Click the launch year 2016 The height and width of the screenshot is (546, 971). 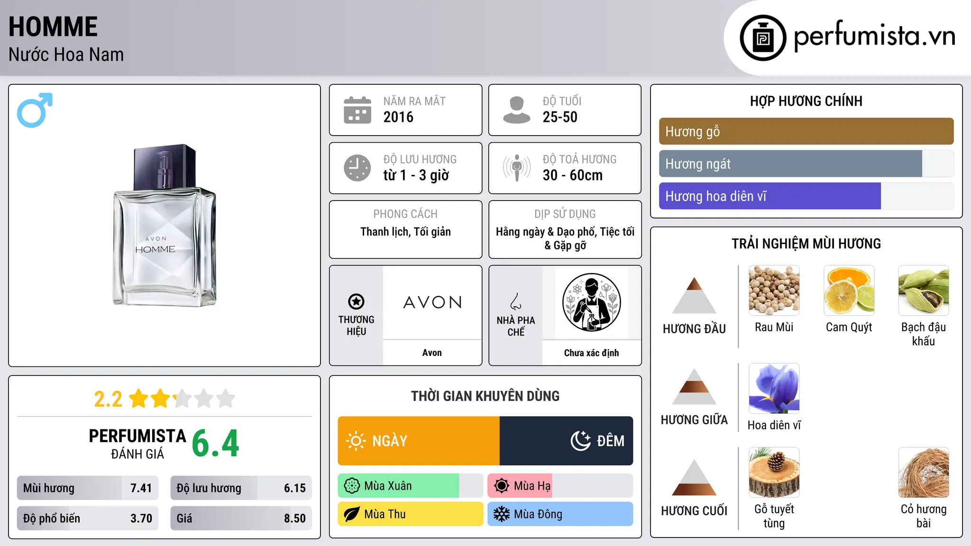(x=398, y=117)
